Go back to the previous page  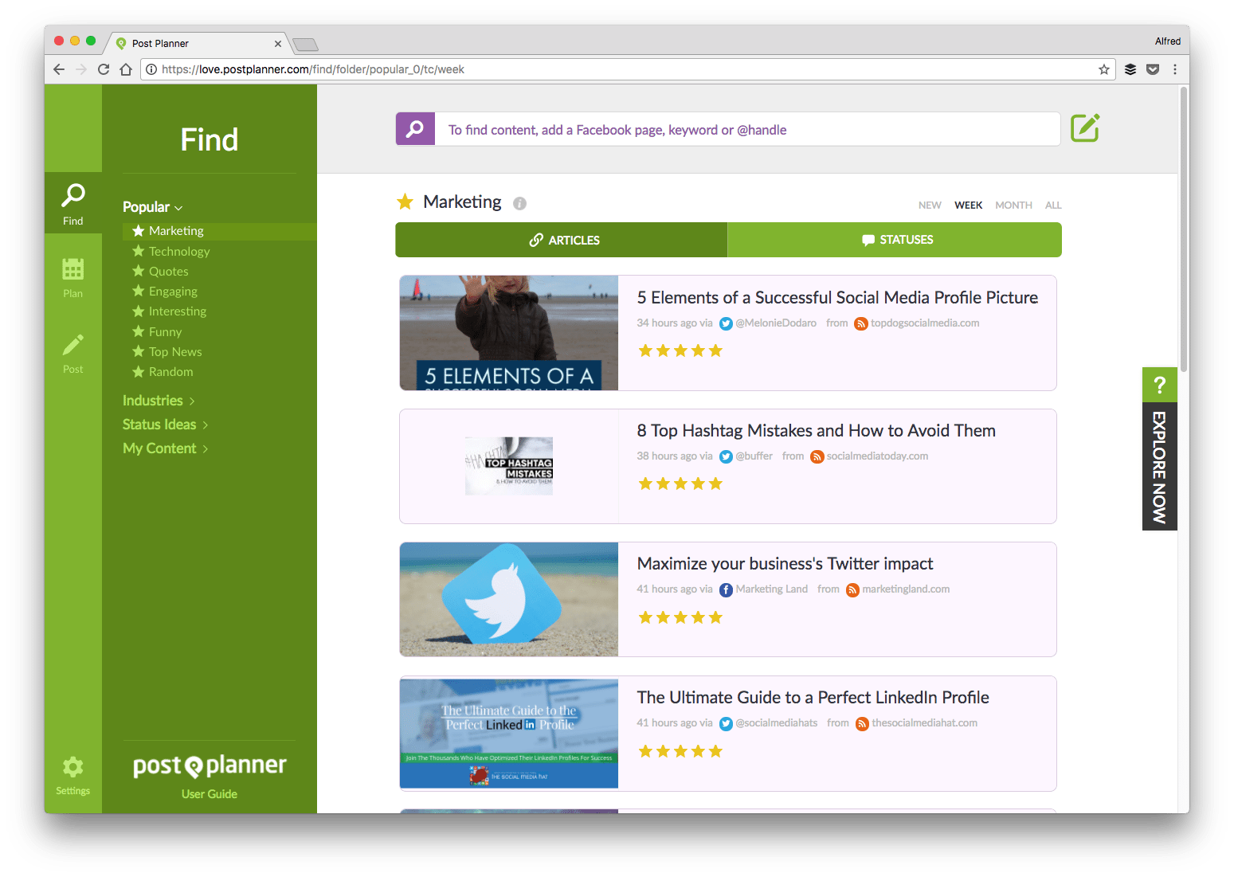tap(59, 69)
